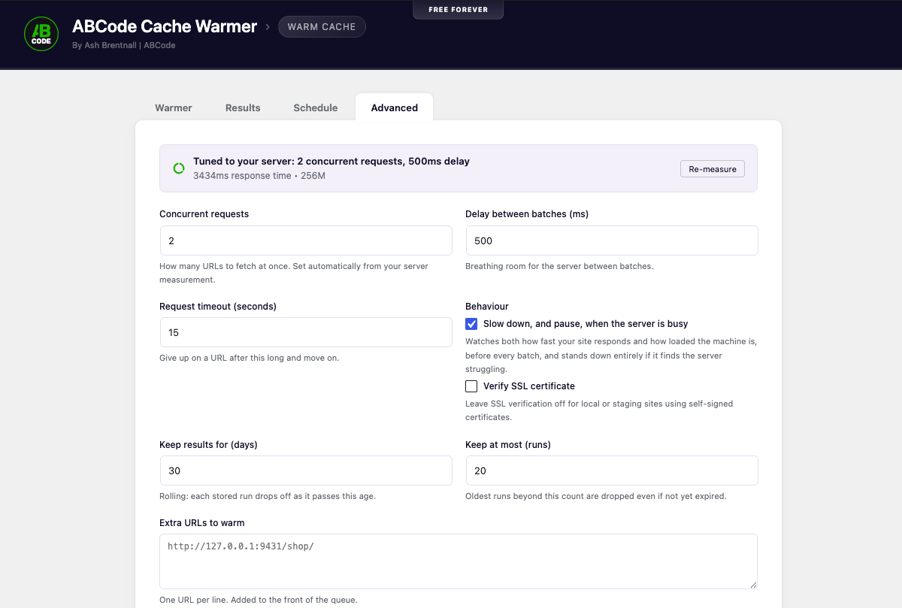Click the "Keep results for (days)" label
The width and height of the screenshot is (902, 608).
tap(208, 444)
